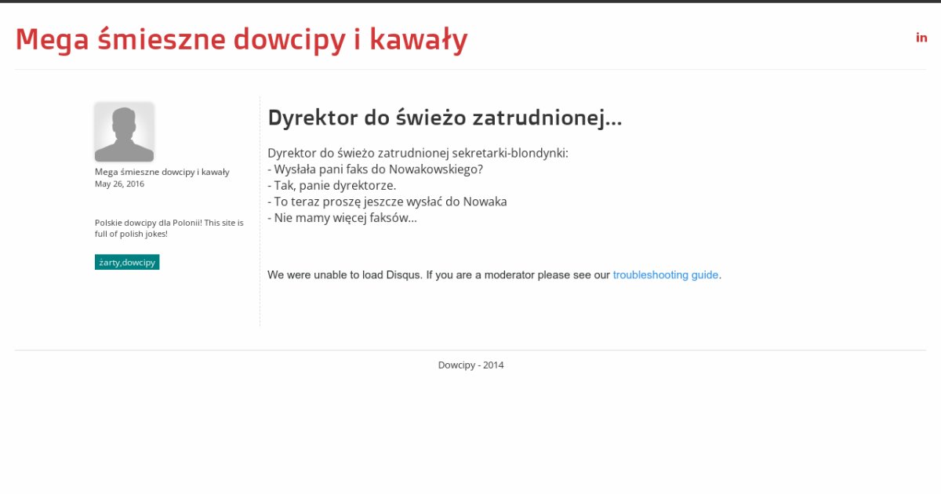Click 'full of polish jokes!' description line

click(x=131, y=234)
